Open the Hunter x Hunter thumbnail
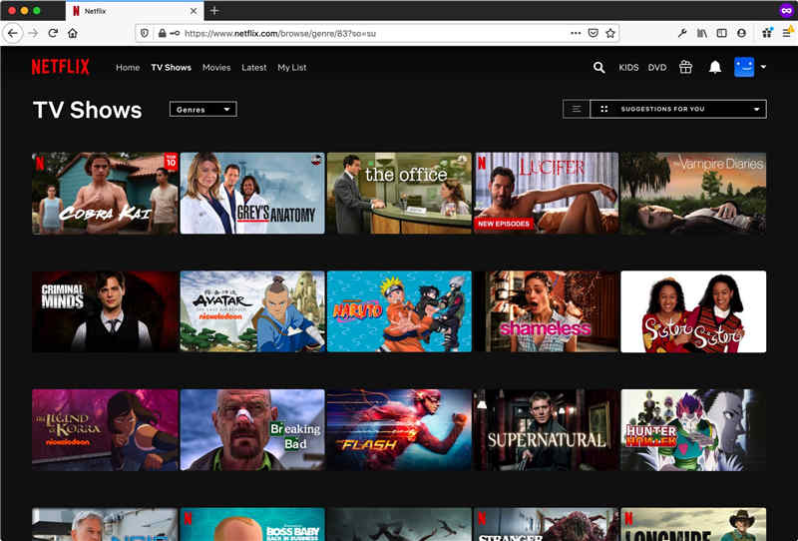This screenshot has width=798, height=541. (693, 430)
